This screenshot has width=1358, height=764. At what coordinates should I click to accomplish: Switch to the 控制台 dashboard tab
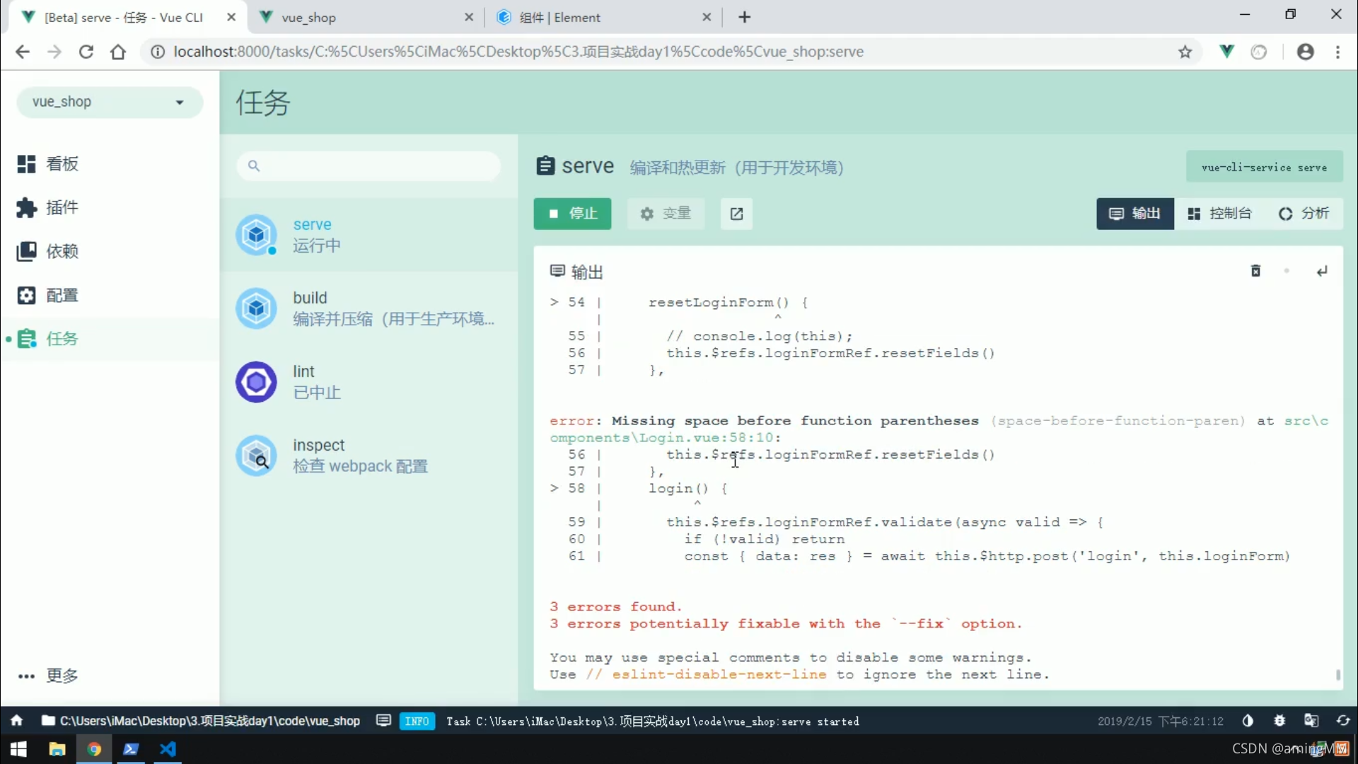coord(1219,214)
